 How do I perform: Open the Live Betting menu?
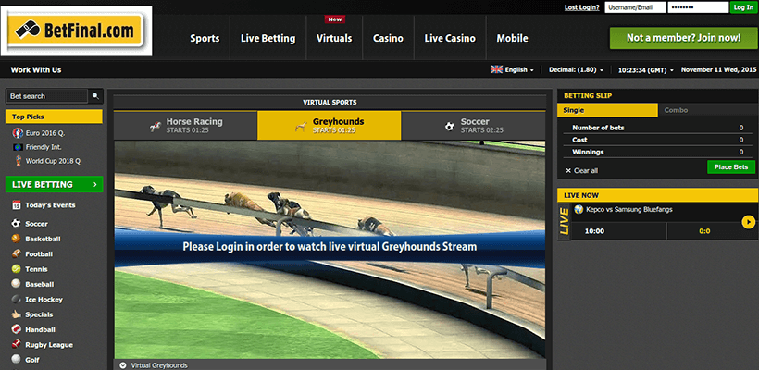268,38
